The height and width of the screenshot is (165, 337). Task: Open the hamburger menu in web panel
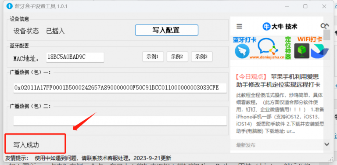click(x=239, y=26)
